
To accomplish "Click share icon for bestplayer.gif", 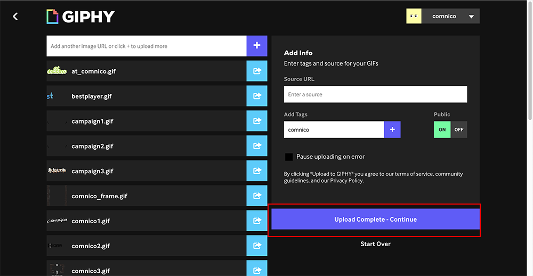I will pyautogui.click(x=257, y=96).
